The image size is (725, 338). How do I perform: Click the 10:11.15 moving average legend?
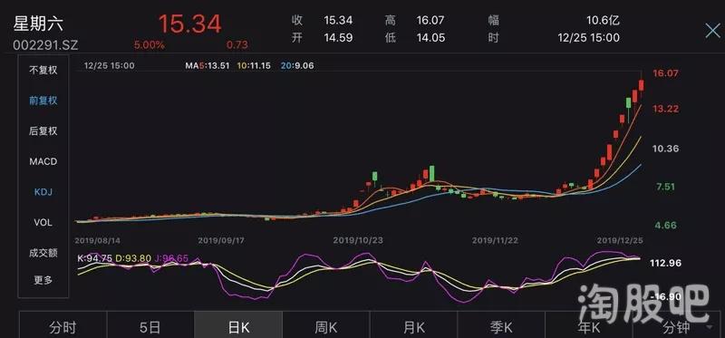(x=254, y=65)
